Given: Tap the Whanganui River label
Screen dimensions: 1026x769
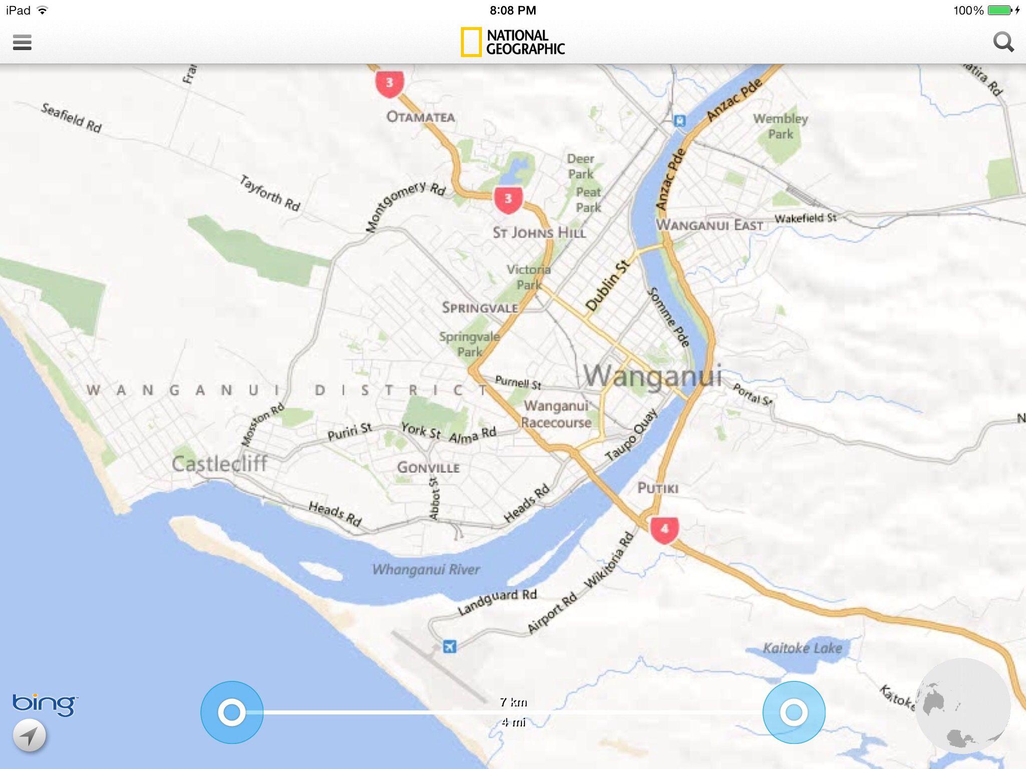Looking at the screenshot, I should [x=426, y=569].
